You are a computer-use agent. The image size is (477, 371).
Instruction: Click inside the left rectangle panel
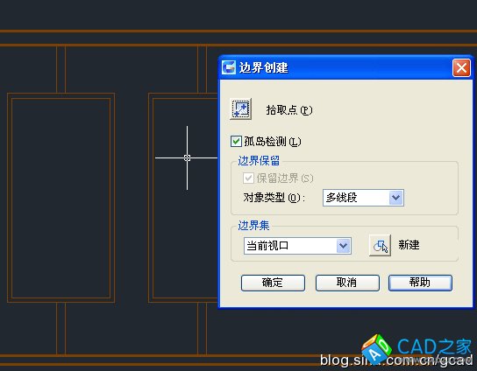61,198
